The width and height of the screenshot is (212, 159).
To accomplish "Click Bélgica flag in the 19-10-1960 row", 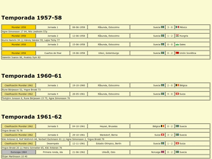I will click(177, 85).
